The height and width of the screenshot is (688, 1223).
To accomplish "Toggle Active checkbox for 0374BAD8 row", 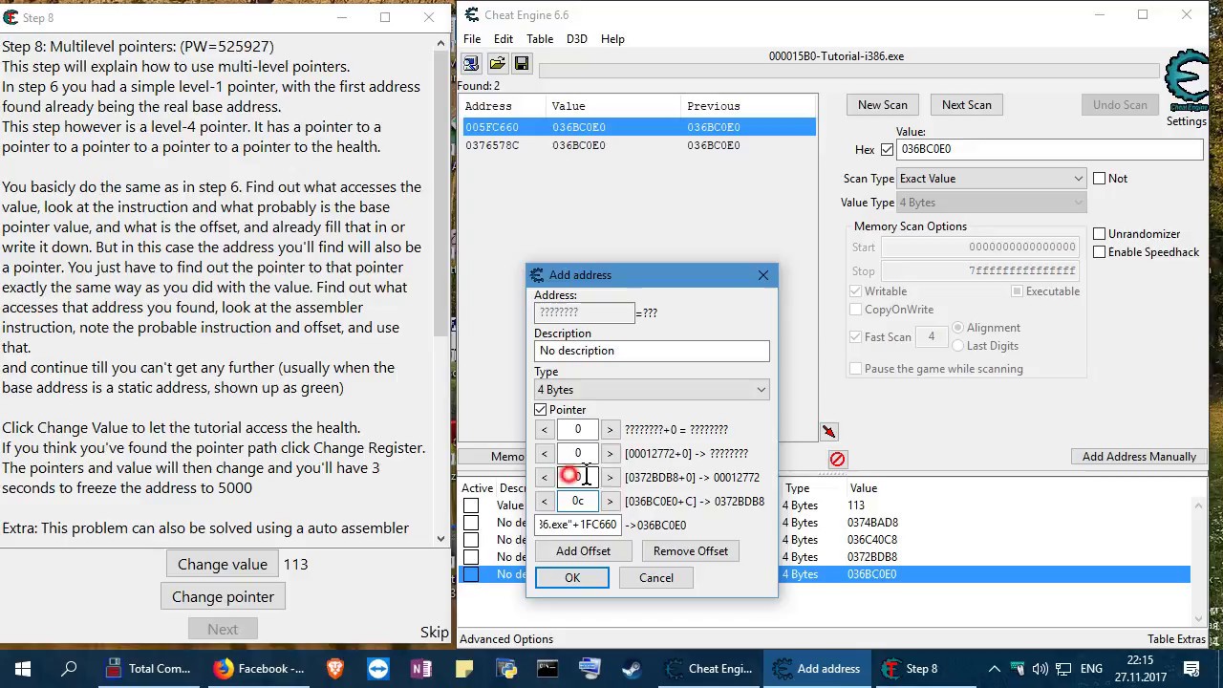I will pyautogui.click(x=471, y=523).
